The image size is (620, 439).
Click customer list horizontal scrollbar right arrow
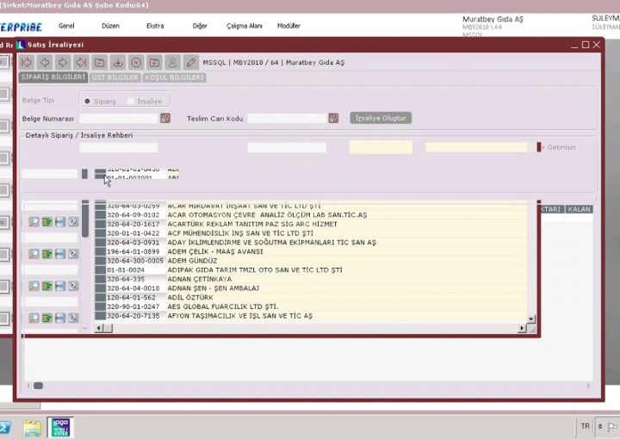point(522,328)
